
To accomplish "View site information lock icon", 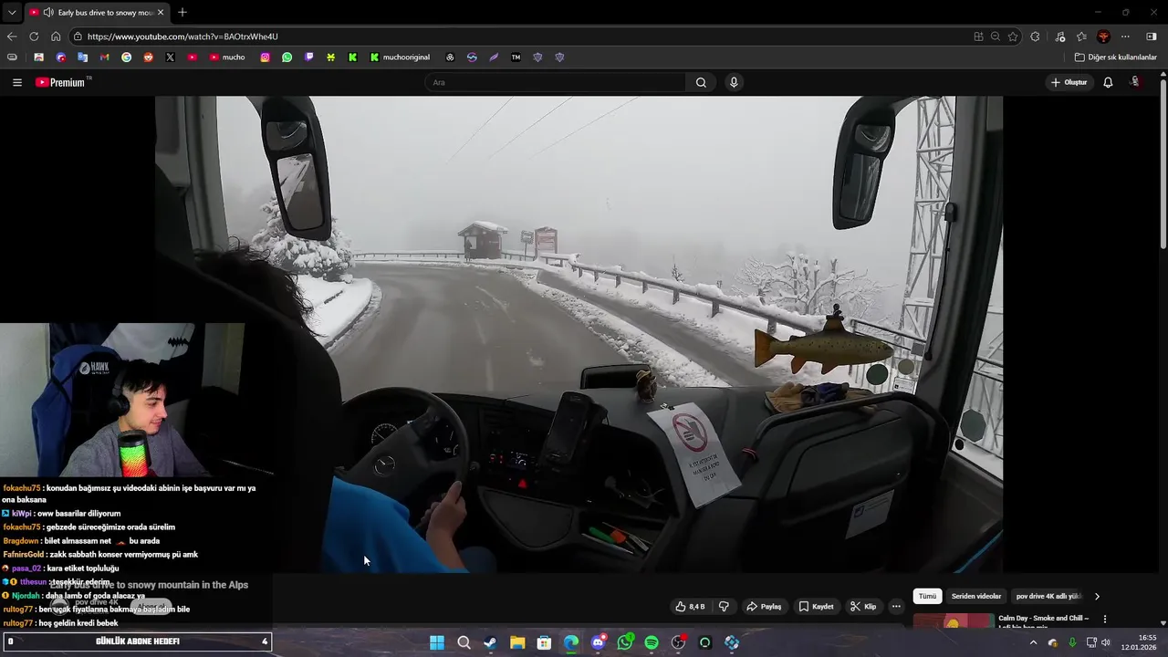I will click(78, 36).
